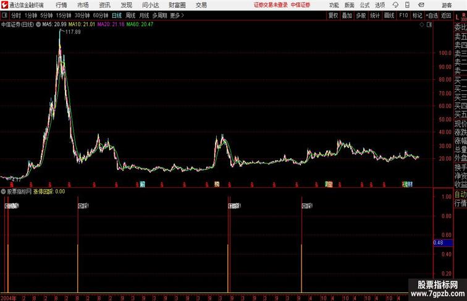Click the 涨停回踩: 0.00 indicator label

(49, 192)
